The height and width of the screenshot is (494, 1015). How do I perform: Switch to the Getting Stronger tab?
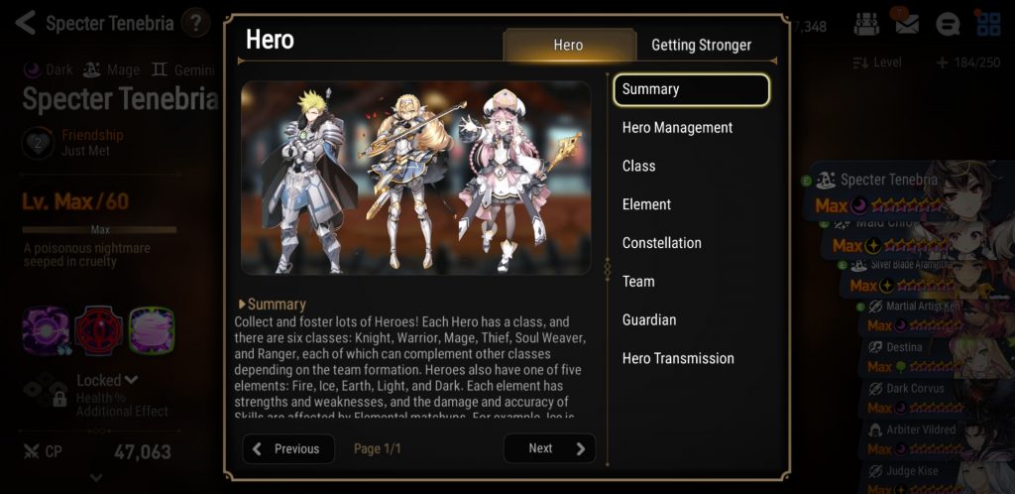tap(701, 45)
